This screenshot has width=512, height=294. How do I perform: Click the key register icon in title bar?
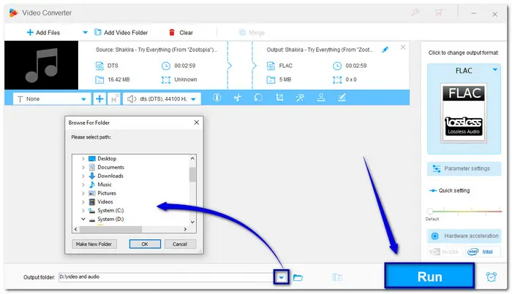(415, 12)
